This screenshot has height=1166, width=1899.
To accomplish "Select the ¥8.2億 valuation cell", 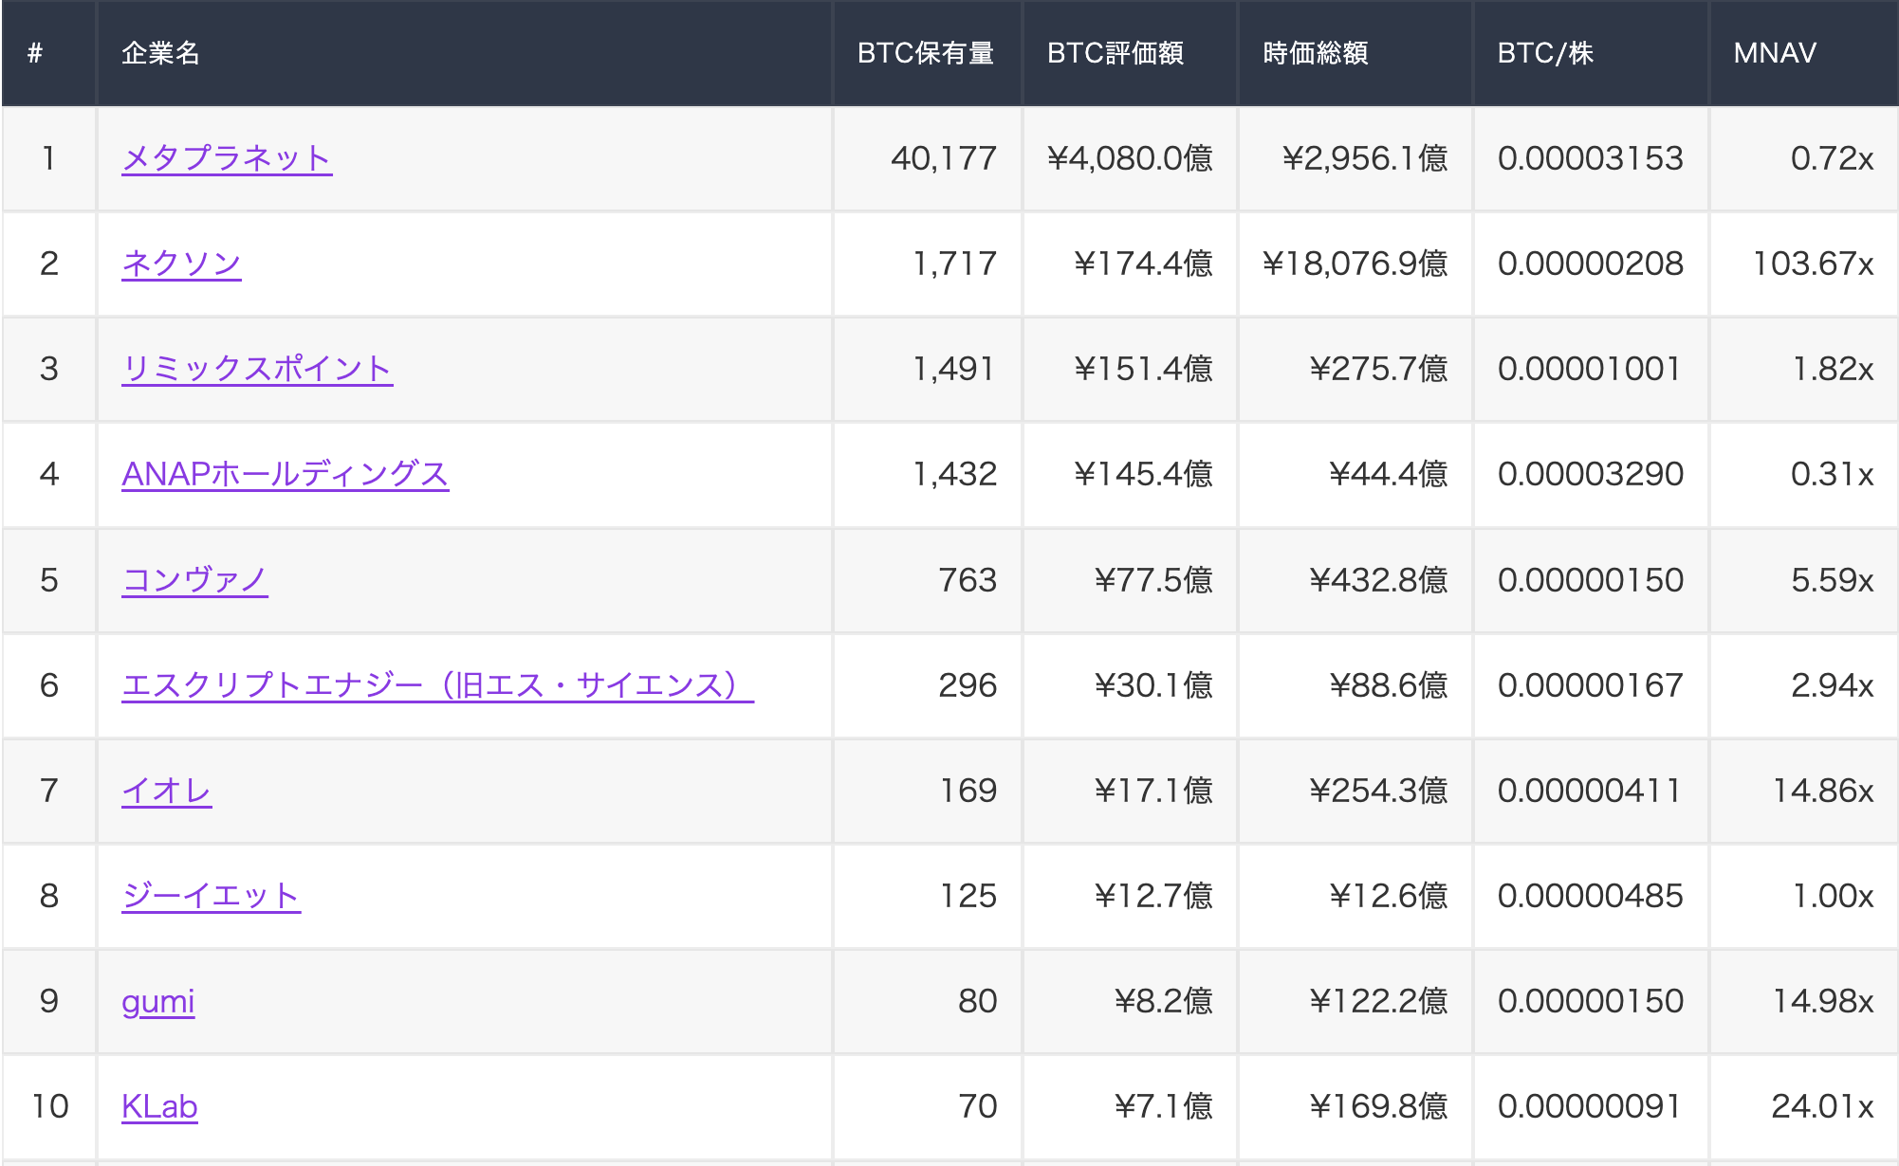I will click(x=1130, y=1001).
